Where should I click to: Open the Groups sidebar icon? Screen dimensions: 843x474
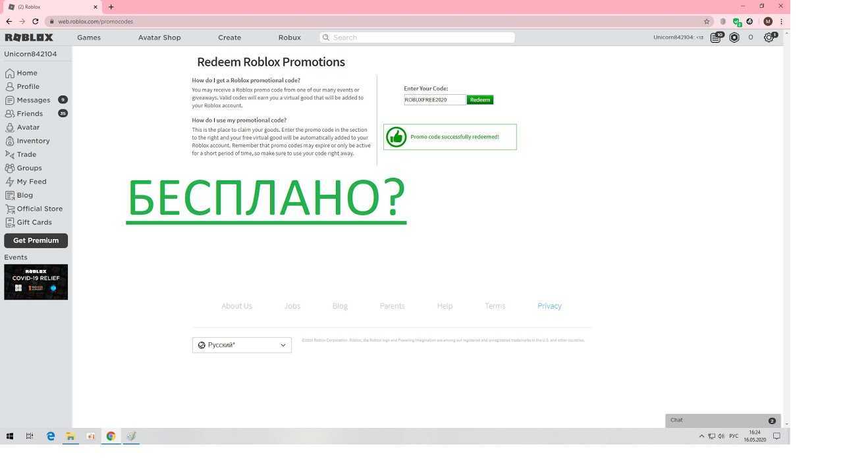tap(9, 168)
